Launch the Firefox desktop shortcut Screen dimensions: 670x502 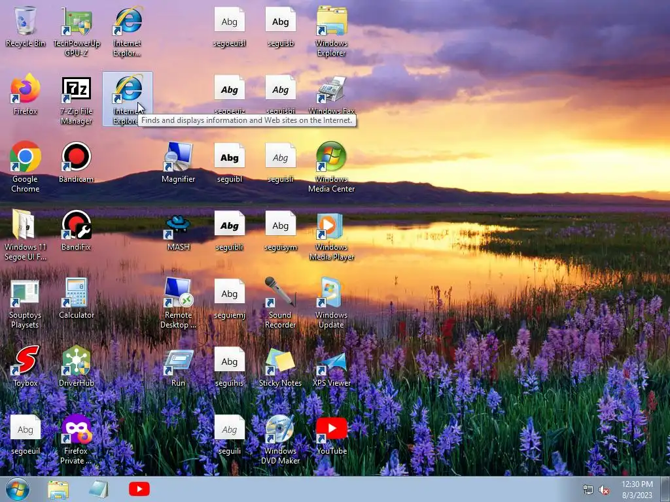(26, 94)
